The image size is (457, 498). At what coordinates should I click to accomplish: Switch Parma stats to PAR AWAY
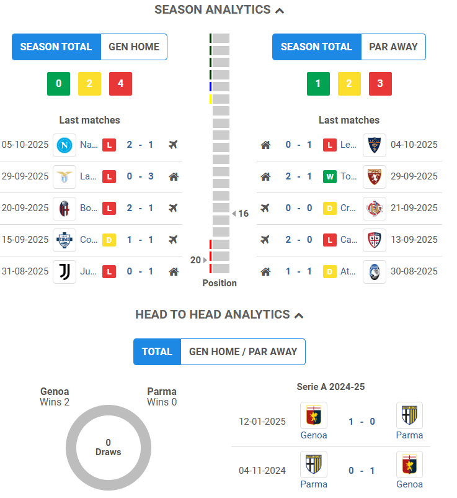click(393, 47)
